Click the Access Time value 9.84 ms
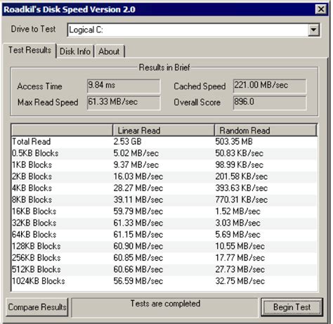The image size is (333, 324). coord(124,86)
